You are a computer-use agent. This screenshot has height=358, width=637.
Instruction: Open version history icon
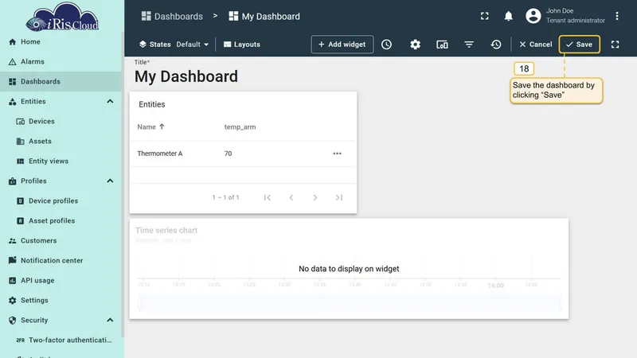point(495,45)
